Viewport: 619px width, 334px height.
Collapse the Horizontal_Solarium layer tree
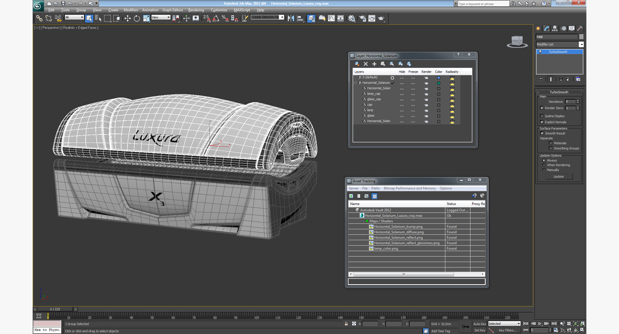click(x=356, y=83)
